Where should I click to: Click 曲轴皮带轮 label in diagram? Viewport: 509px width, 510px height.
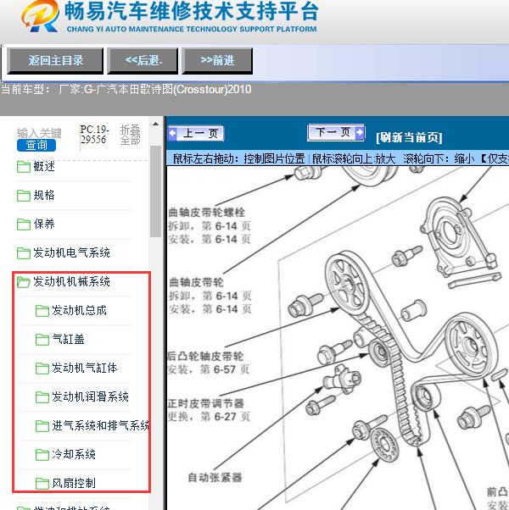196,282
